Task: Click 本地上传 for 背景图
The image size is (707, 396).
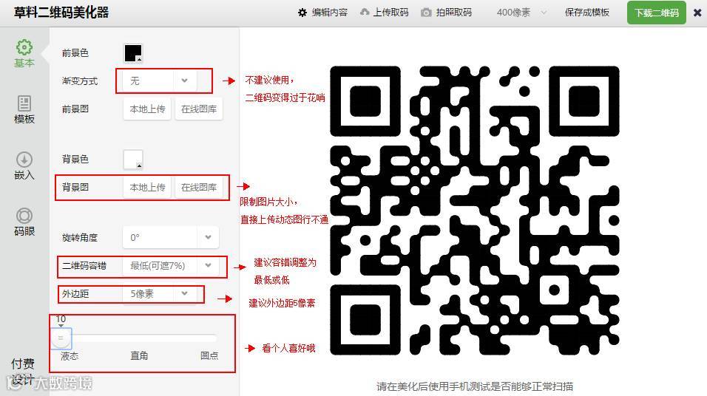Action: tap(147, 188)
